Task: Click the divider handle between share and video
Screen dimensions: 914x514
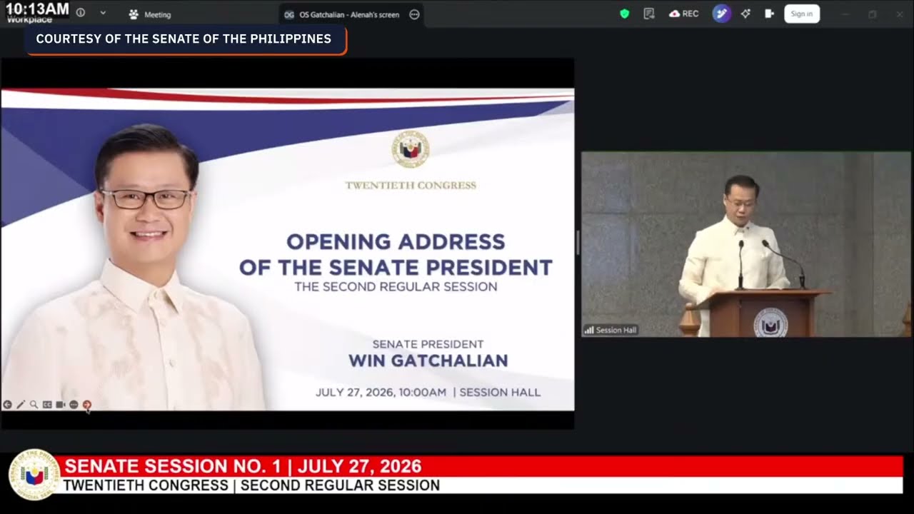Action: click(578, 243)
